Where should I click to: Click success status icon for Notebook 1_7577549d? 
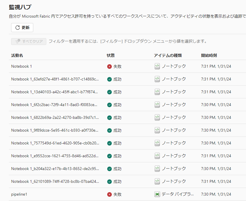[x=109, y=143]
